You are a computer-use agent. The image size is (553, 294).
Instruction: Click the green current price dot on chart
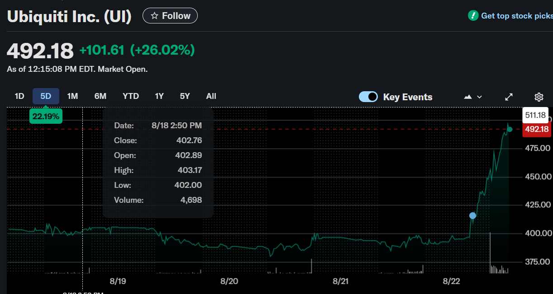click(510, 129)
